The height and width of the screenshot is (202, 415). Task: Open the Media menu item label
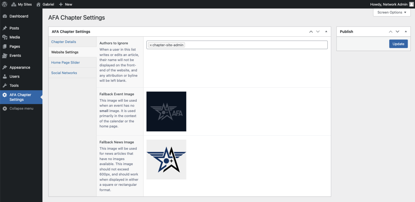[15, 37]
